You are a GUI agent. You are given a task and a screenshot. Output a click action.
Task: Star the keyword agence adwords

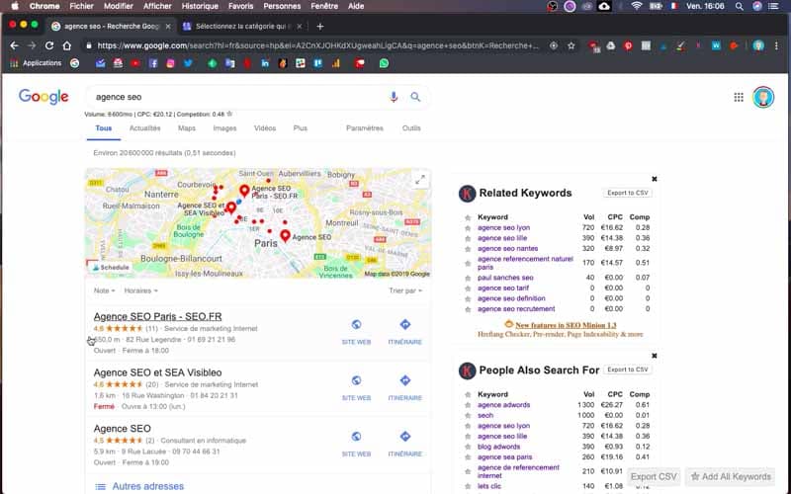tap(468, 405)
